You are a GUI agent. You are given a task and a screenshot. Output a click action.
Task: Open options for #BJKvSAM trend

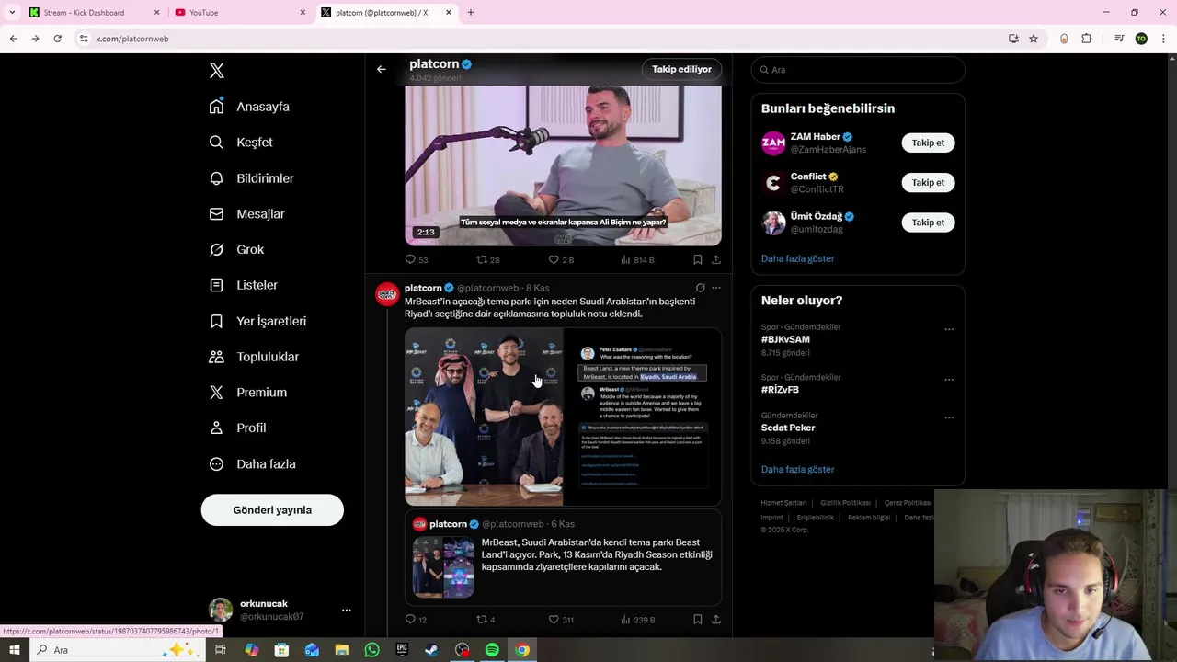(x=949, y=329)
